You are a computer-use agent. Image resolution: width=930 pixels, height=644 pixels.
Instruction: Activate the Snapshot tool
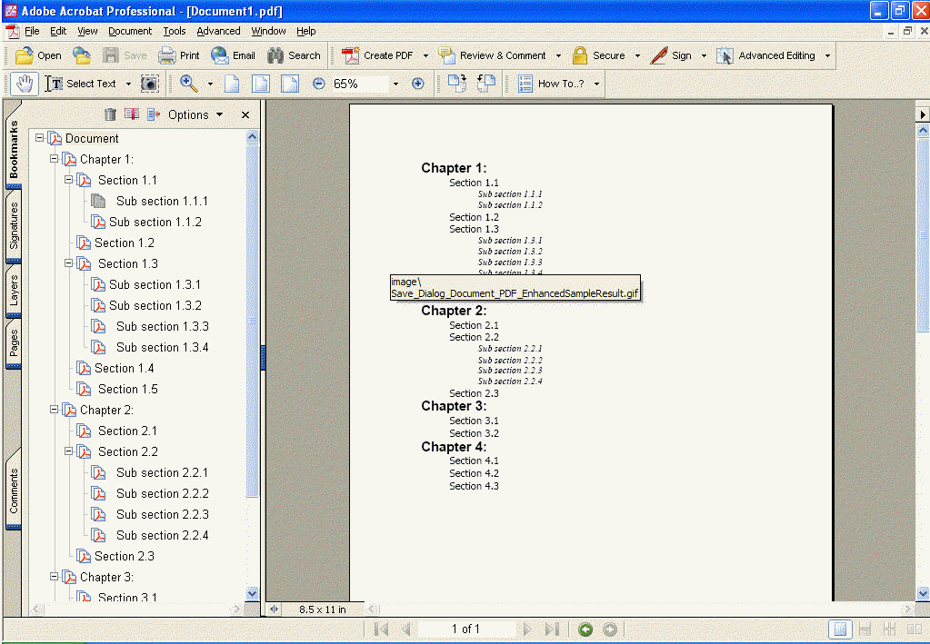[148, 84]
